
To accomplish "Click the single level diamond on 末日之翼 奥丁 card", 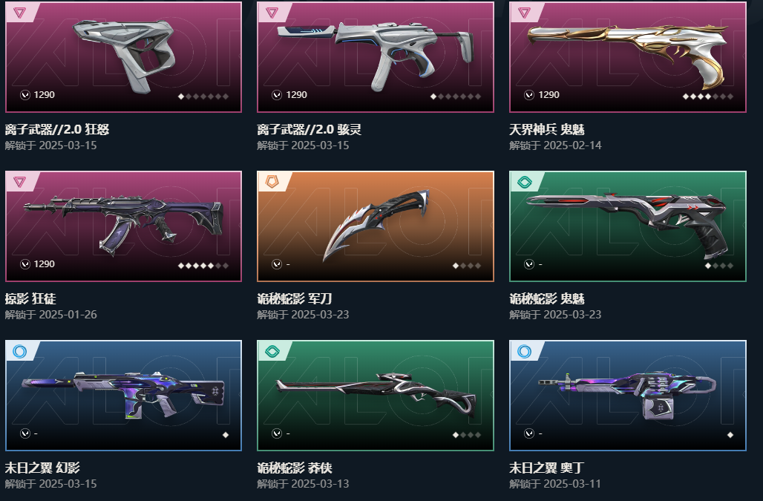I will click(x=730, y=435).
